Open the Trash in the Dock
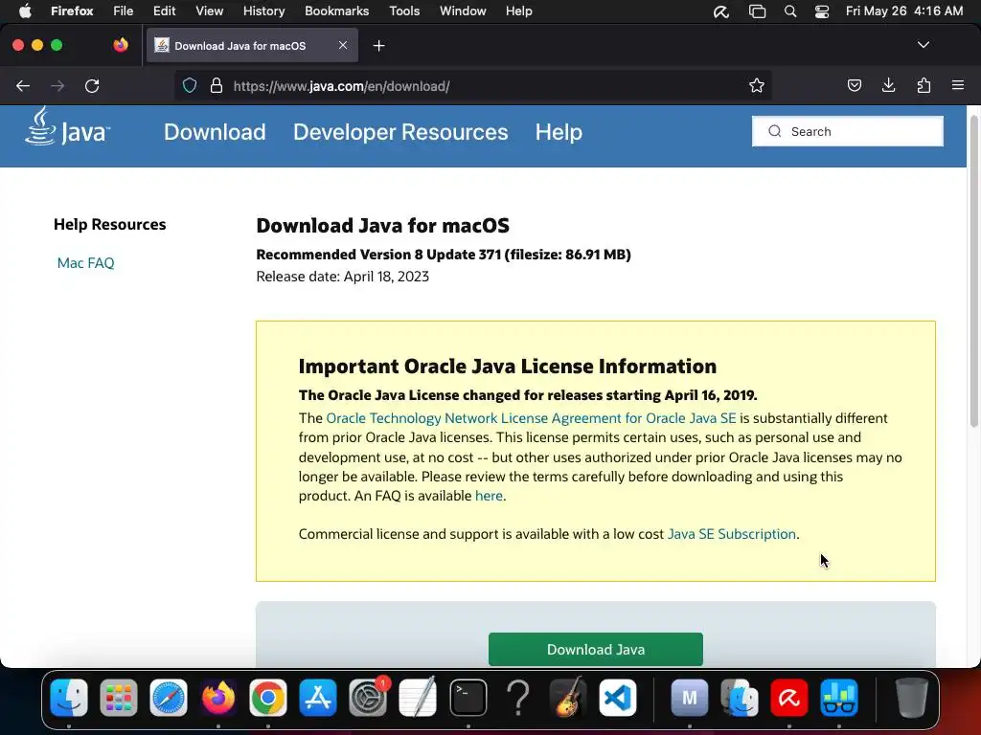Screen dimensions: 981x735 point(911,698)
